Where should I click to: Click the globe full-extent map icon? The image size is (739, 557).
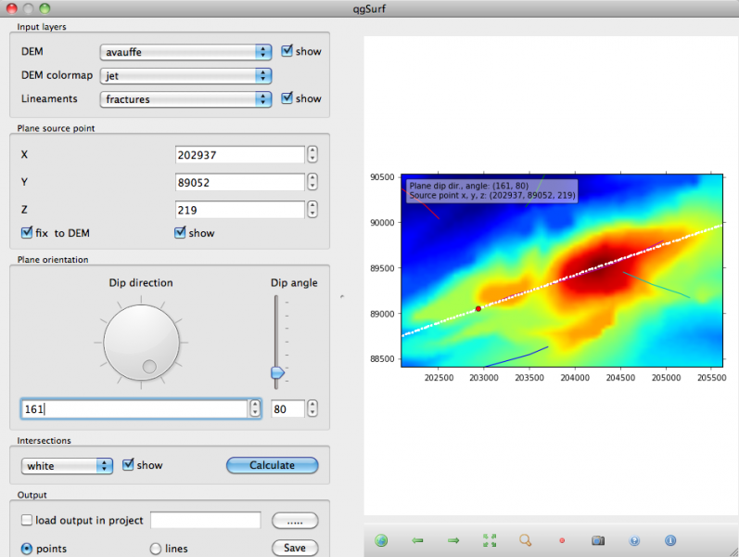pos(381,540)
